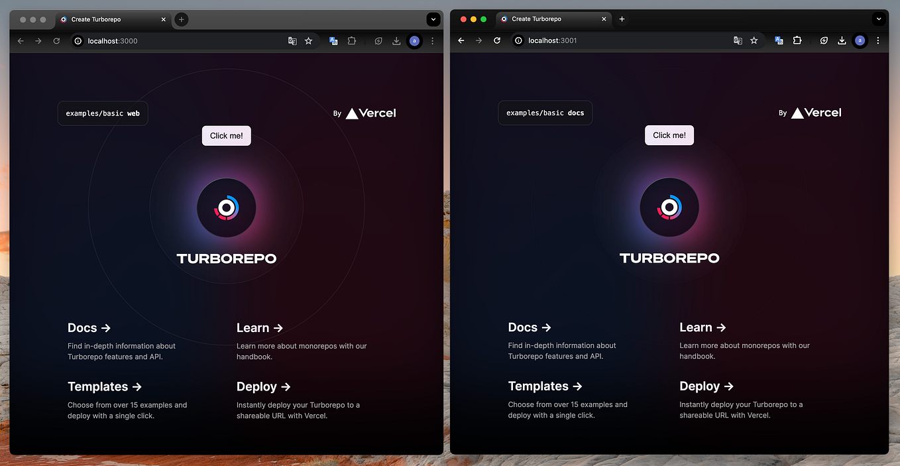Image resolution: width=900 pixels, height=466 pixels.
Task: Open new tab in localhost:3001 window
Action: (622, 19)
